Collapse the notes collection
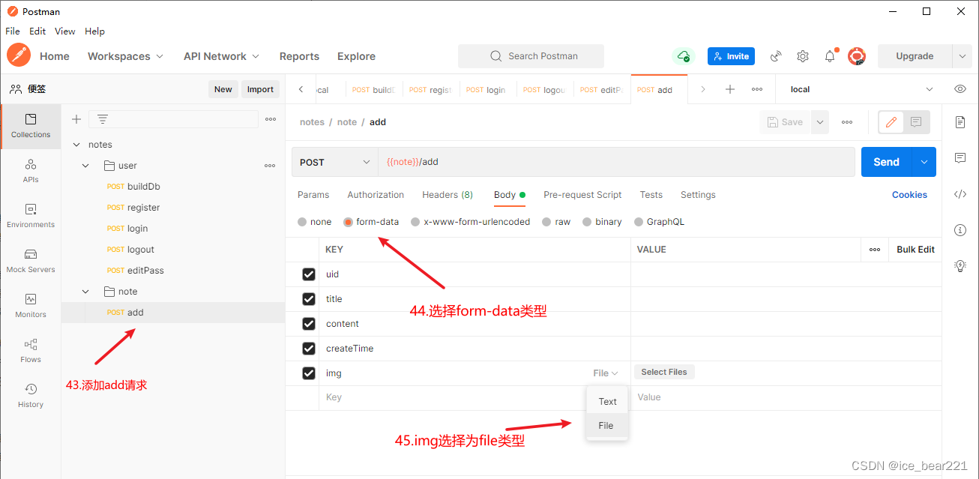The image size is (979, 479). [76, 145]
